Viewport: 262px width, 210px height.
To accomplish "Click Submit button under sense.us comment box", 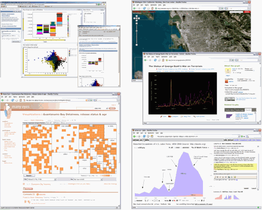I will pyautogui.click(x=246, y=188).
